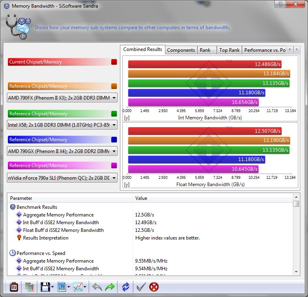Image resolution: width=308 pixels, height=297 pixels.
Task: Select the Performance vs. Speed row
Action: [x=150, y=253]
